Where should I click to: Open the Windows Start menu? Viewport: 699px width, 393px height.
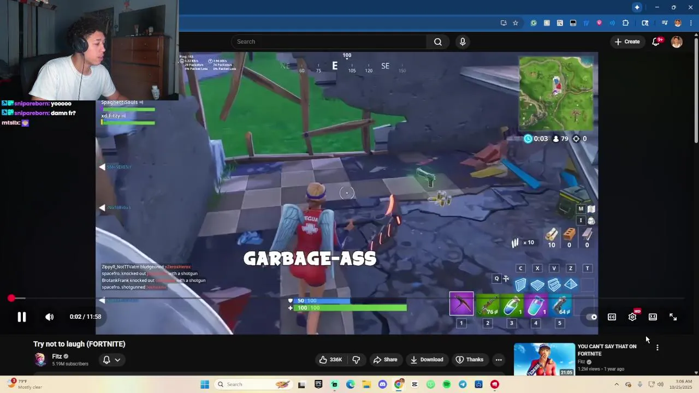pyautogui.click(x=205, y=384)
